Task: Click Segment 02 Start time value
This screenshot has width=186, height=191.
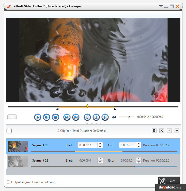Action: tap(85, 161)
